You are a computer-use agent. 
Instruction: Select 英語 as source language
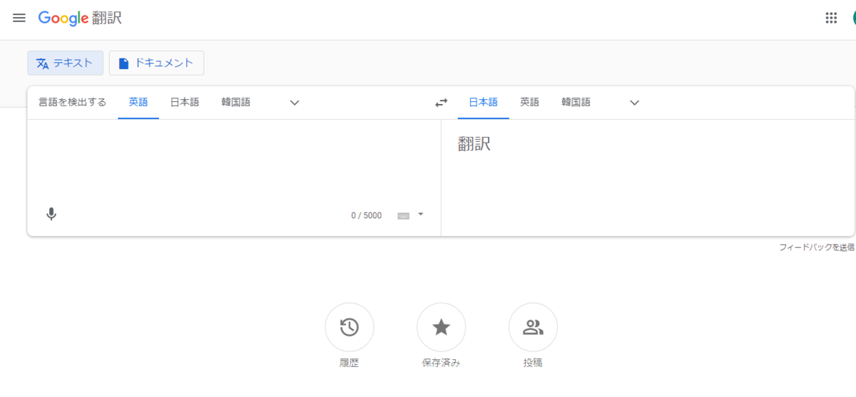coord(138,102)
